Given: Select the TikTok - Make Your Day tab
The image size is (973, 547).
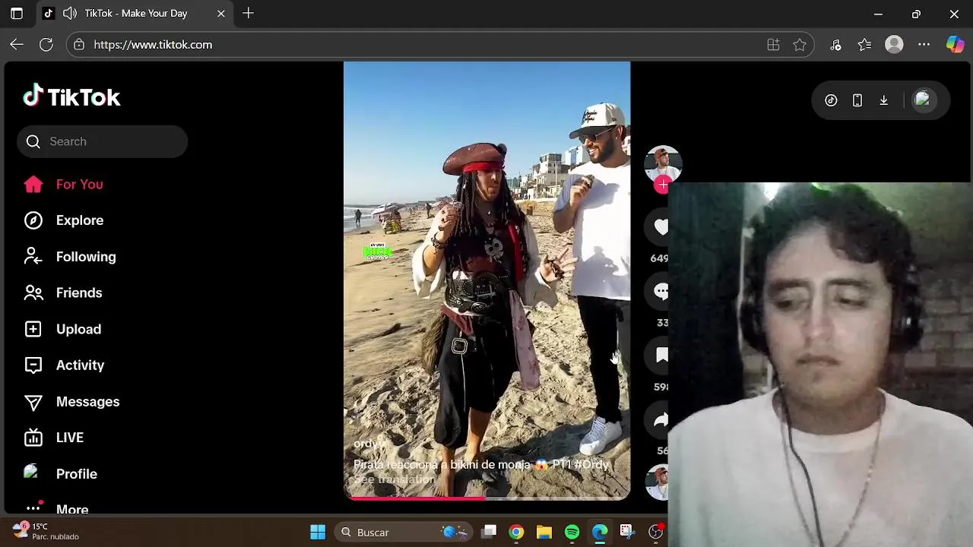Looking at the screenshot, I should pos(135,13).
